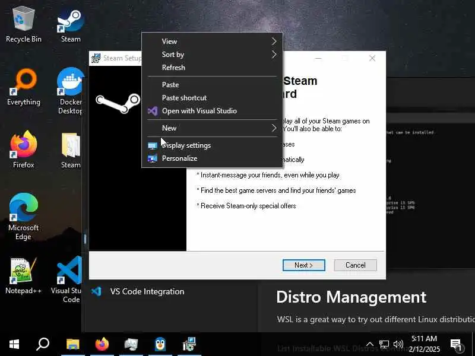Click 'Instant-message your friends' line
The height and width of the screenshot is (356, 475).
268,175
